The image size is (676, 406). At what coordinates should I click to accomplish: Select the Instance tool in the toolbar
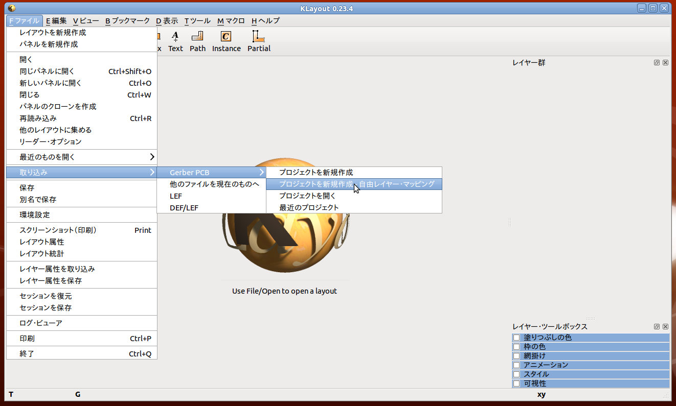point(226,40)
